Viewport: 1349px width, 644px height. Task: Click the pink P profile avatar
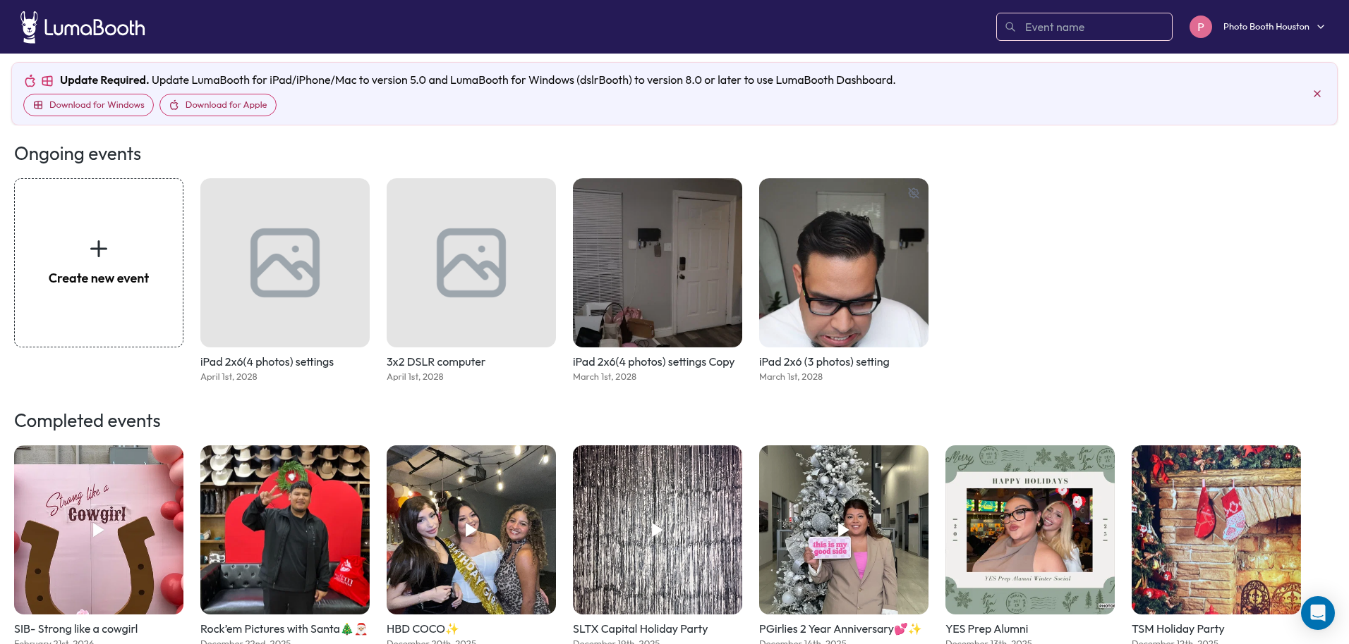(x=1200, y=27)
